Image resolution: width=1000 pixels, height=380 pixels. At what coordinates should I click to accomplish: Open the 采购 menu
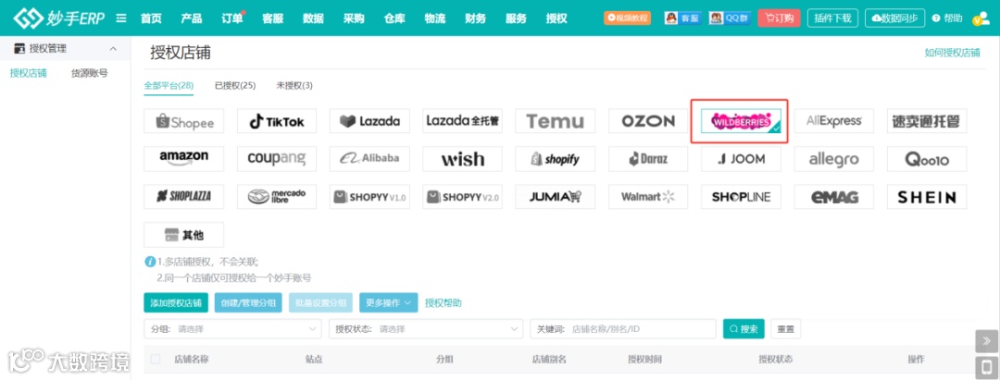354,18
